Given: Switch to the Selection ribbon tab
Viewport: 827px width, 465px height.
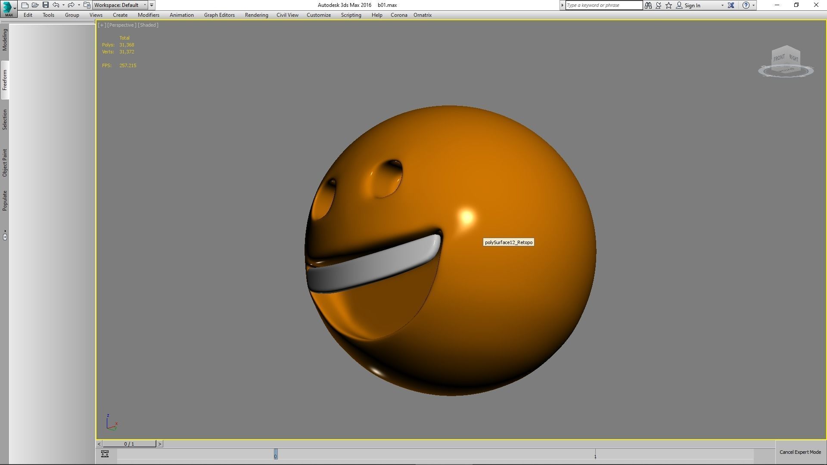Looking at the screenshot, I should 5,120.
